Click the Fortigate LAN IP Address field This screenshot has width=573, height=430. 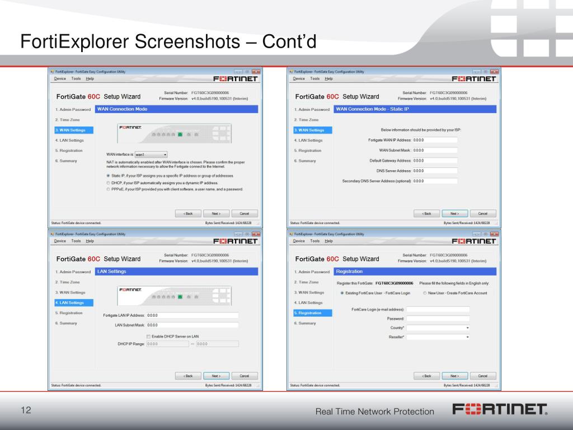(x=192, y=315)
